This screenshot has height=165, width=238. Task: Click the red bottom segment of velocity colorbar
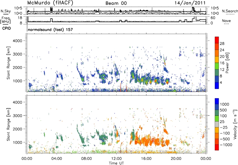pos(217,147)
